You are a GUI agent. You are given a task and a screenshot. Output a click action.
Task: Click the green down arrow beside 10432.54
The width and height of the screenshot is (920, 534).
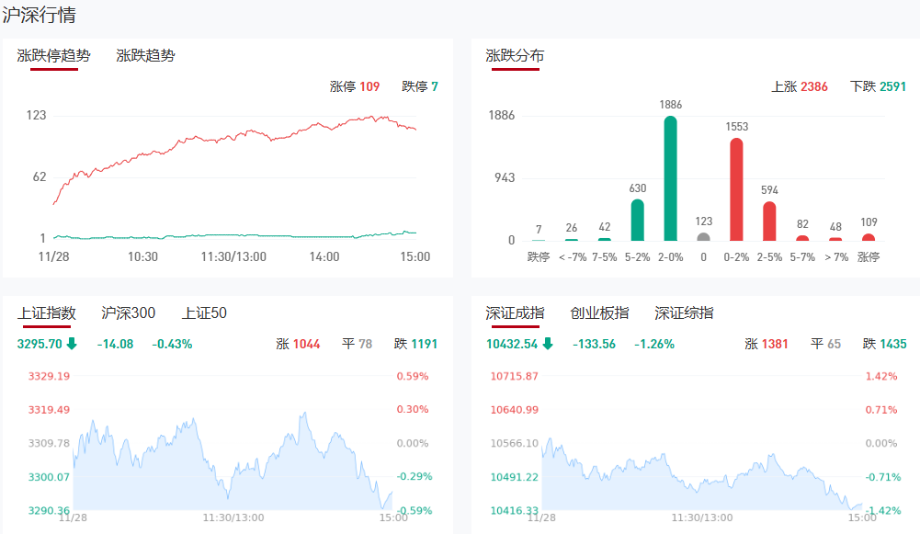pos(548,344)
